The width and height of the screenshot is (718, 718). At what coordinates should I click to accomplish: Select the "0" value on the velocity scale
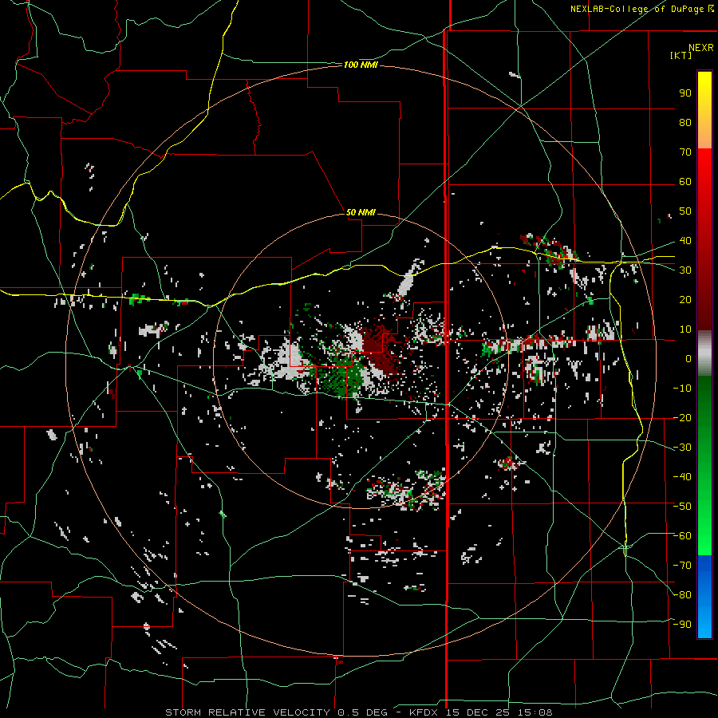(688, 358)
